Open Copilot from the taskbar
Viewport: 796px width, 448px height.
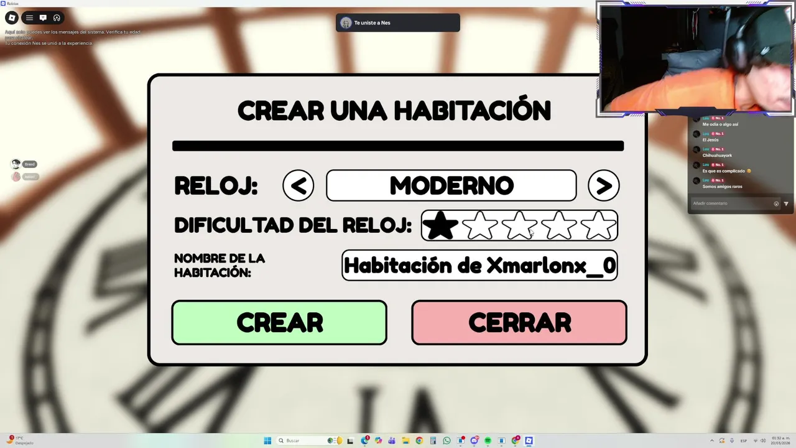tap(378, 441)
